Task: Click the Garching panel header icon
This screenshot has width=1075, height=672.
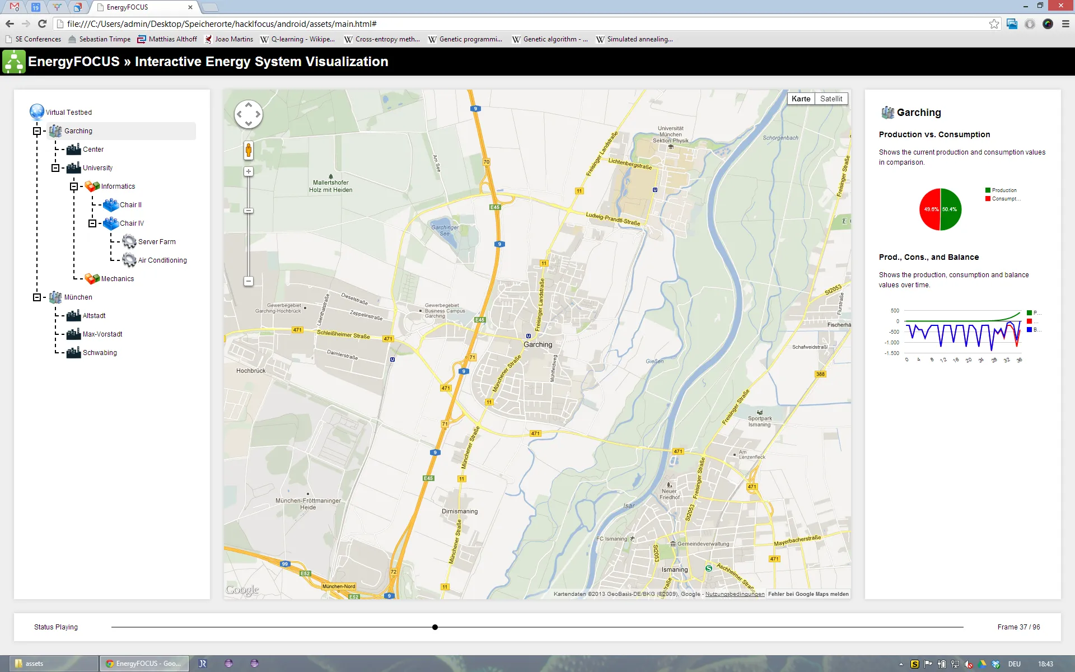Action: click(x=887, y=113)
